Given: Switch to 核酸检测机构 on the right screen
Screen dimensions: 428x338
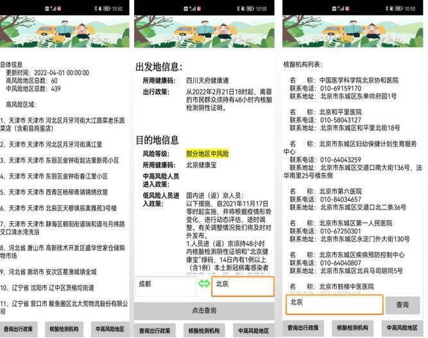Looking at the screenshot, I should coord(354,328).
